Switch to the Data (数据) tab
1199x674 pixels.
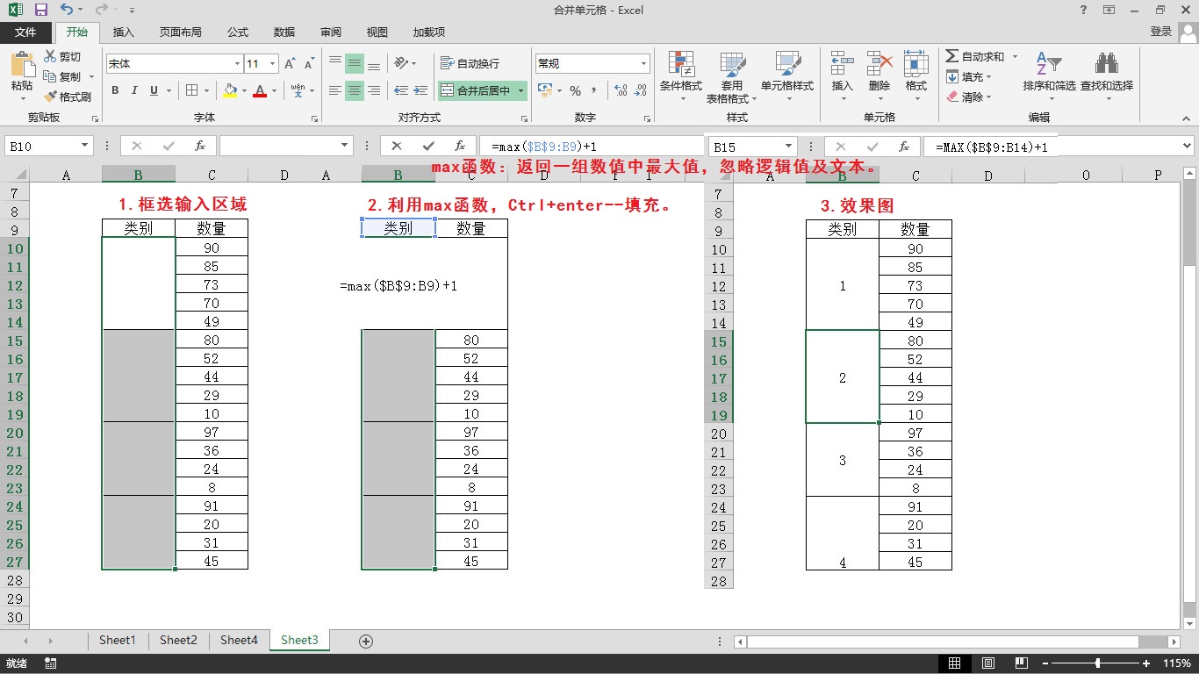(x=284, y=32)
